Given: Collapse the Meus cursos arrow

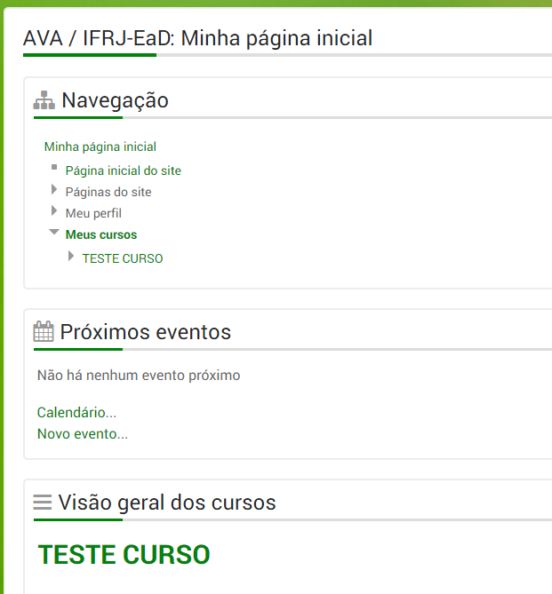Looking at the screenshot, I should pos(54,233).
